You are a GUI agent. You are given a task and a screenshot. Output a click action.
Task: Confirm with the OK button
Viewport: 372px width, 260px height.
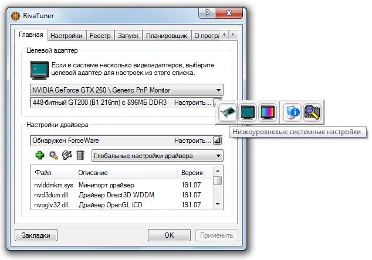pyautogui.click(x=169, y=235)
